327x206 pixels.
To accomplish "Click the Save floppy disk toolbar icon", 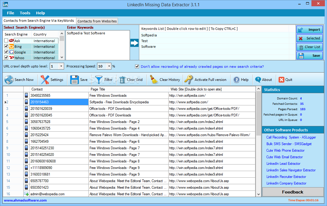I will click(75, 80).
